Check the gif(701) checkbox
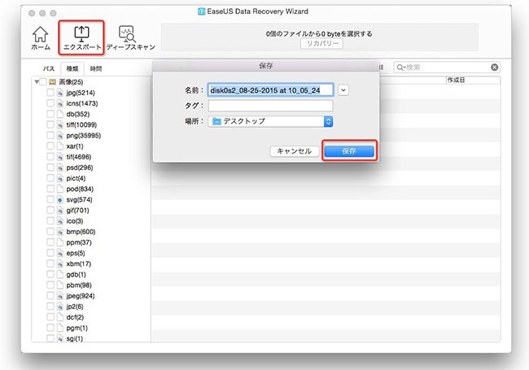Image resolution: width=529 pixels, height=370 pixels. tap(50, 211)
